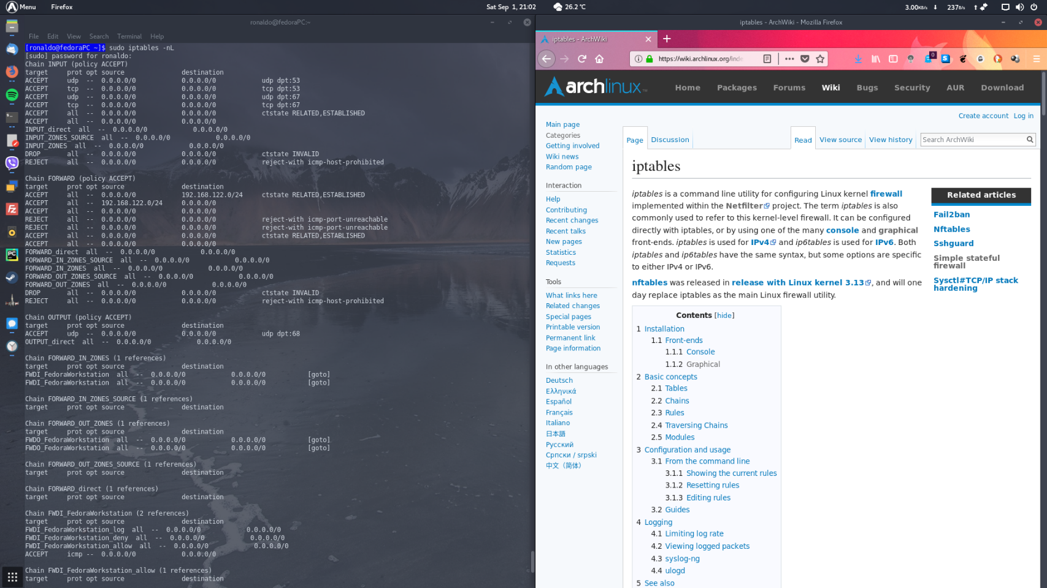1047x588 pixels.
Task: Open the Firefox hamburger menu
Action: point(1037,59)
